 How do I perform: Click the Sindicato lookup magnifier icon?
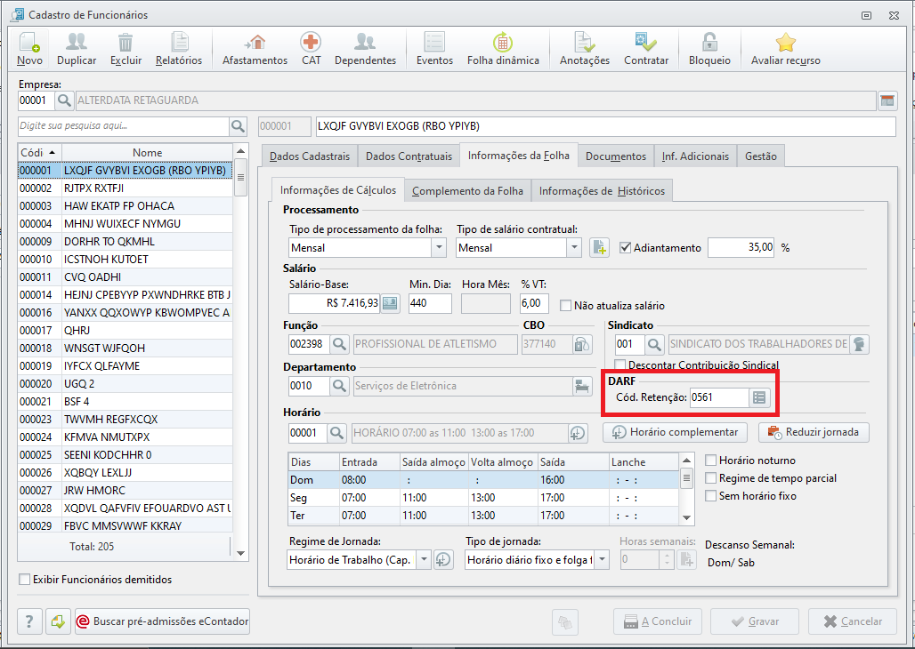pos(654,344)
